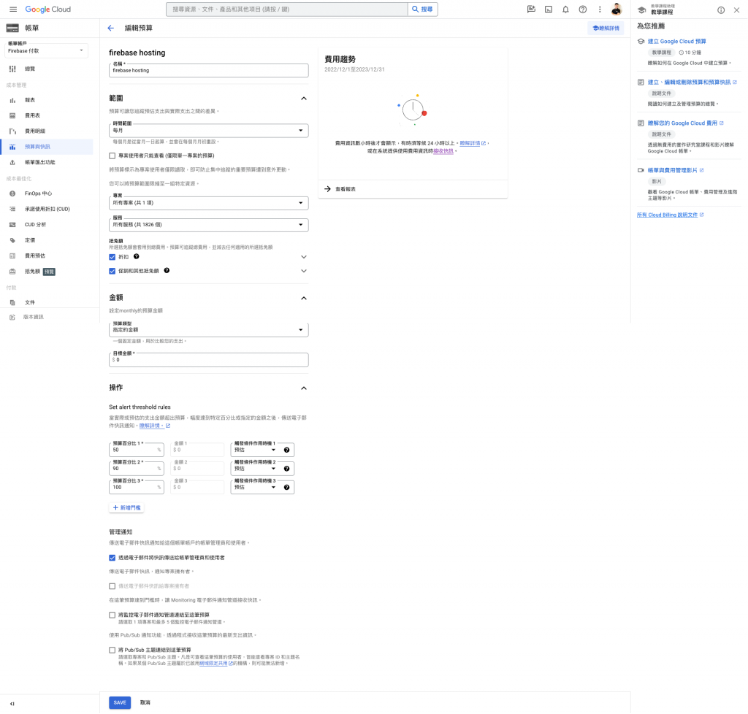Open CUD 分析 in the sidebar
The image size is (748, 714).
click(47, 225)
